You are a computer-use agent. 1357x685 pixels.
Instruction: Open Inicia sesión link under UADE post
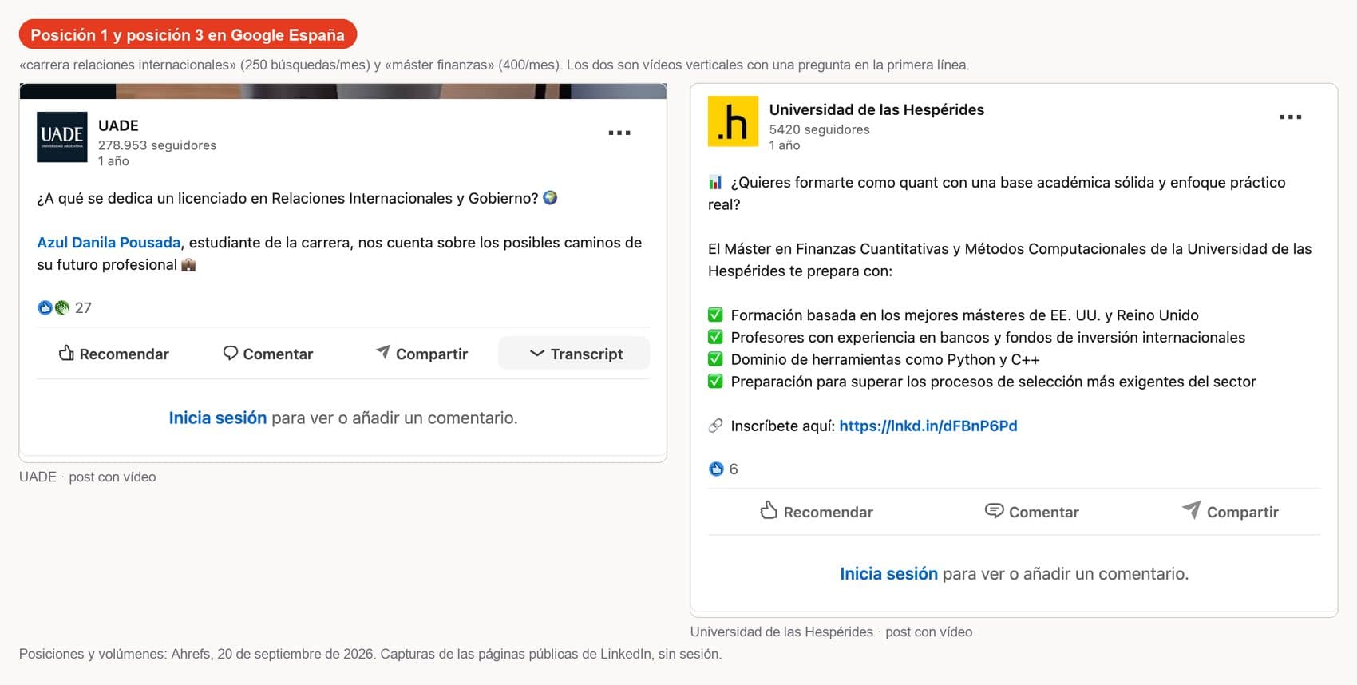[217, 418]
